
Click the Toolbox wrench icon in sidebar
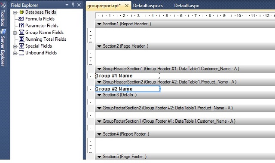(x=3, y=5)
